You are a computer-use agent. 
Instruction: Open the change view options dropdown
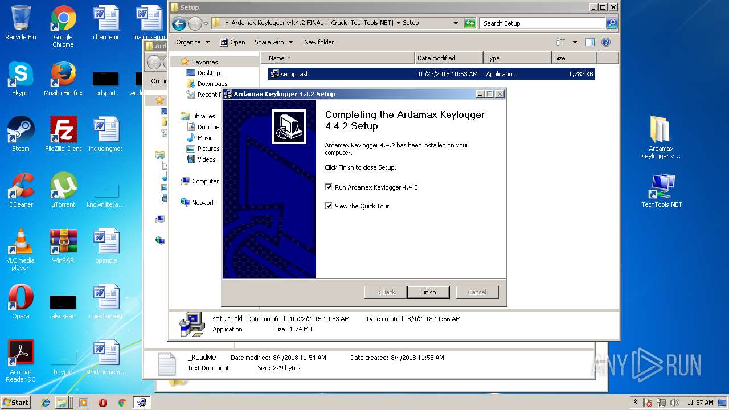575,42
